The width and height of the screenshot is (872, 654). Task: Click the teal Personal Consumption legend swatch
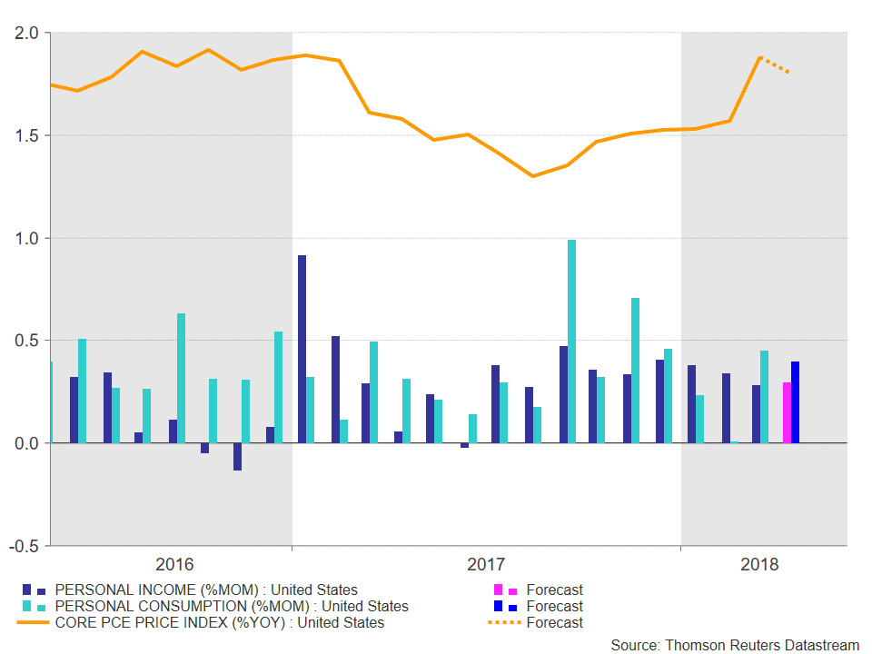(34, 606)
